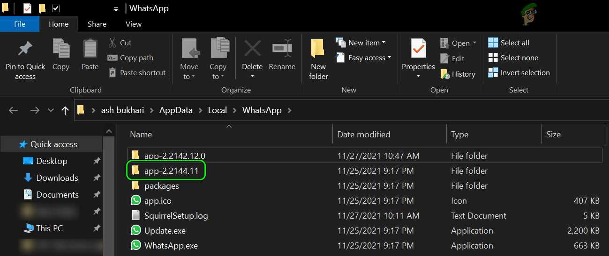Select Downloads in Quick access sidebar
The height and width of the screenshot is (256, 609).
pyautogui.click(x=57, y=178)
